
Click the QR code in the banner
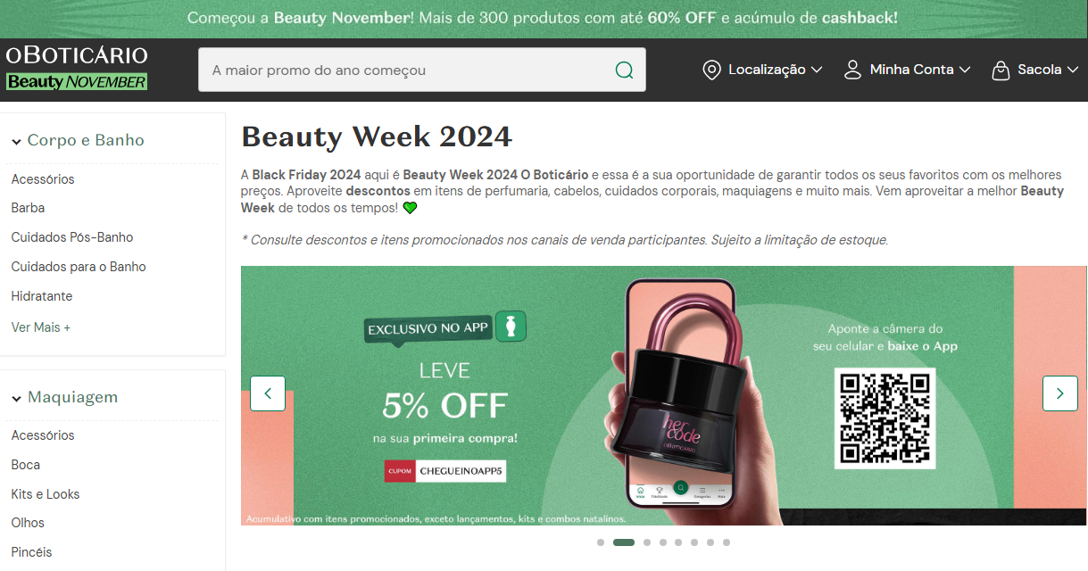tap(885, 418)
